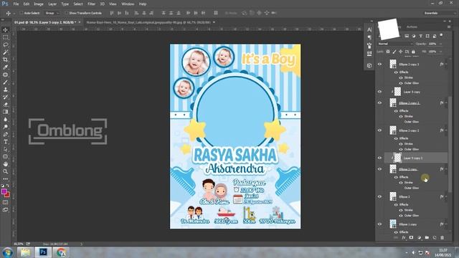Screen dimensions: 459x258
Task: Collapse effects of Ellipse 2 copy 3 layer
Action: (446, 64)
